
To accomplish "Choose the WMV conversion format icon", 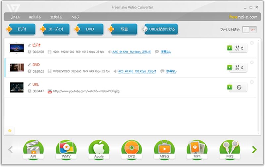I will [66, 149].
